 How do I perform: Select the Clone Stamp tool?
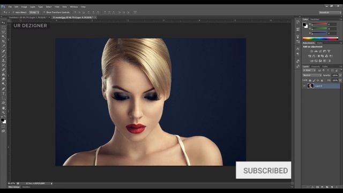pyautogui.click(x=3, y=61)
